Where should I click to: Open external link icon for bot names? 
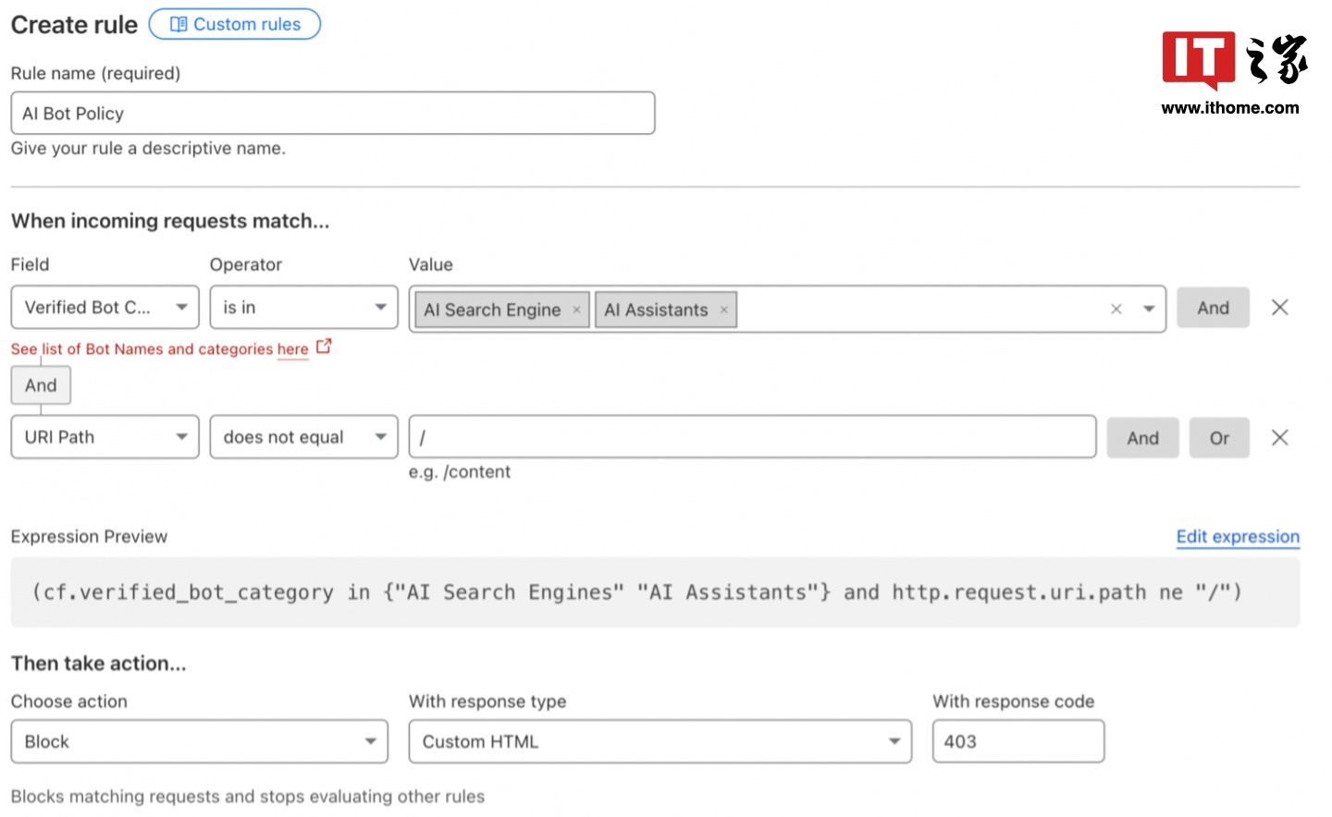[324, 347]
